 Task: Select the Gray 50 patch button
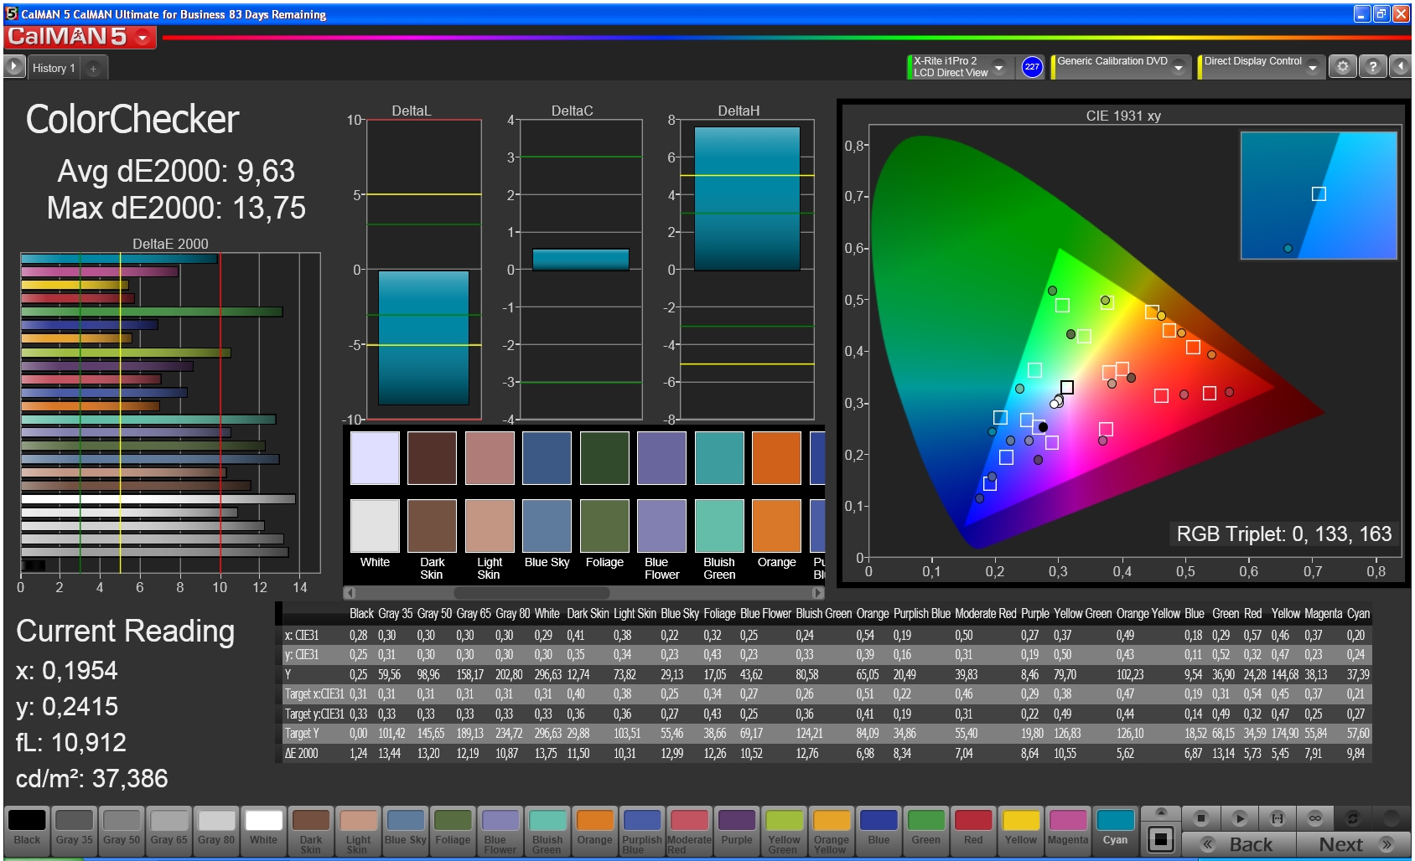click(122, 831)
